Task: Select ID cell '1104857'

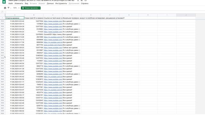Action: (x=34, y=61)
